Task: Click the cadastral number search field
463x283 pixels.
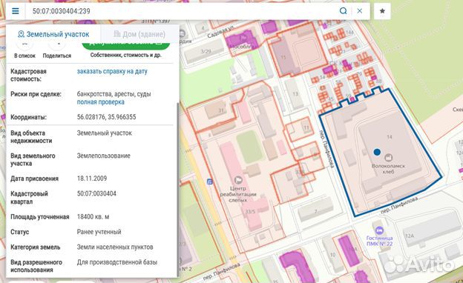Action: pos(183,11)
